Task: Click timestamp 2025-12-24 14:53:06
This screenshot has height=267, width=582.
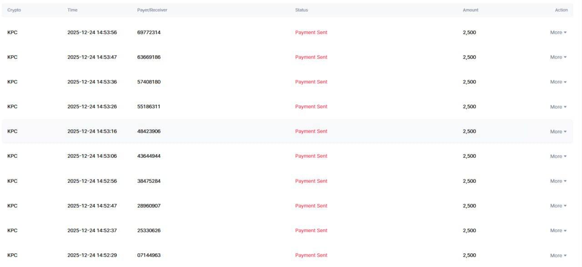Action: pos(92,156)
